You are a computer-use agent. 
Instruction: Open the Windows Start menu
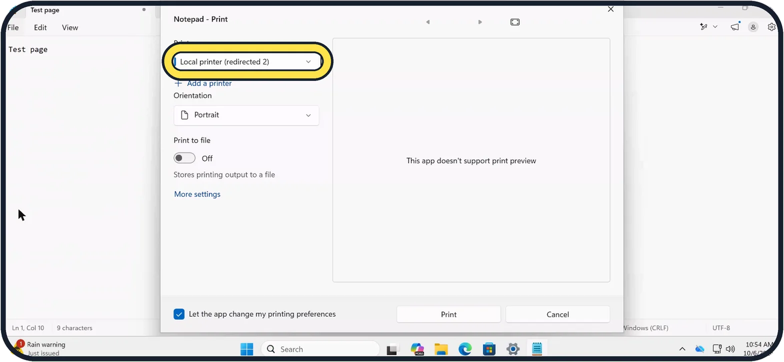(246, 349)
